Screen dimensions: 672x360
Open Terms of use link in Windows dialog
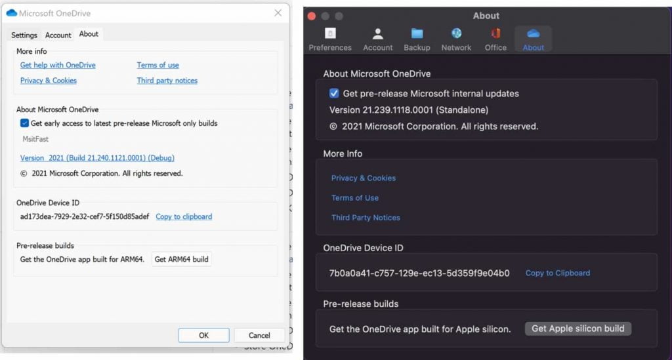coord(157,65)
